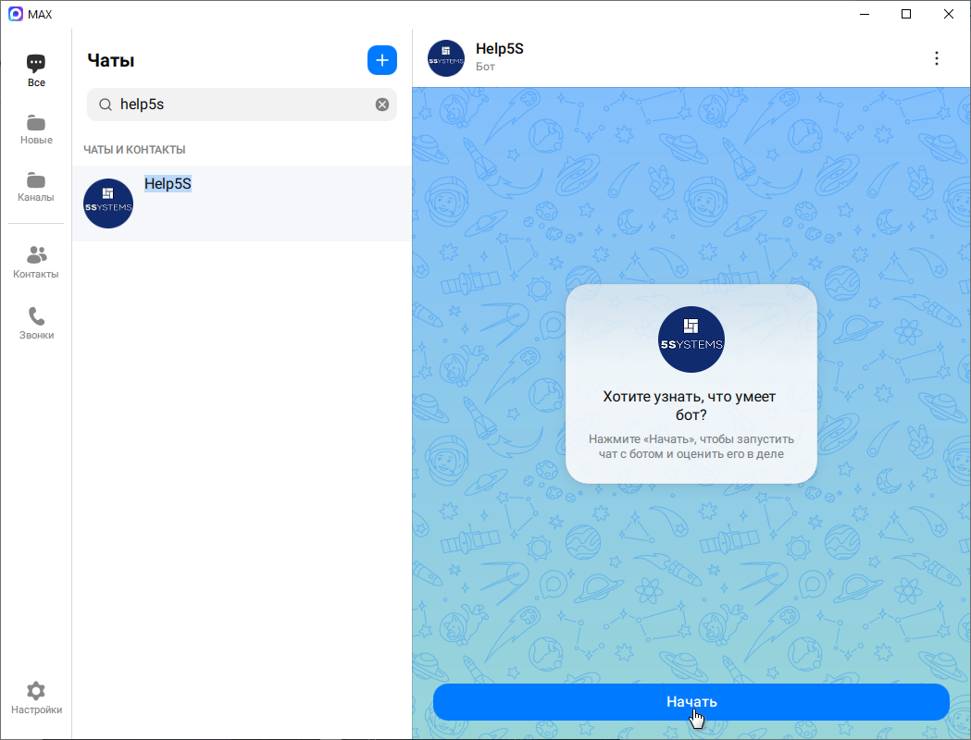Focus the search field containing help5s
971x740 pixels.
click(242, 105)
